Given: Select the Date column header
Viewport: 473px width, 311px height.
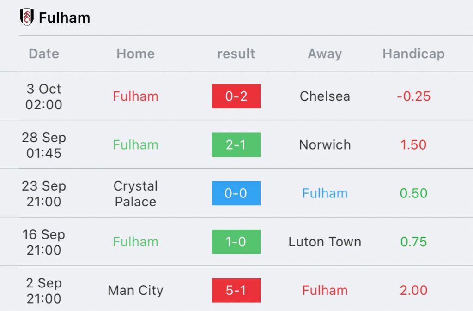Looking at the screenshot, I should [x=44, y=54].
